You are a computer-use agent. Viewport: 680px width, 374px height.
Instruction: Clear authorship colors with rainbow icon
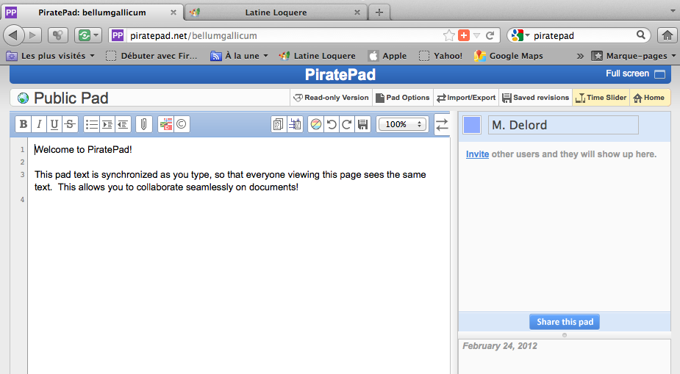316,124
